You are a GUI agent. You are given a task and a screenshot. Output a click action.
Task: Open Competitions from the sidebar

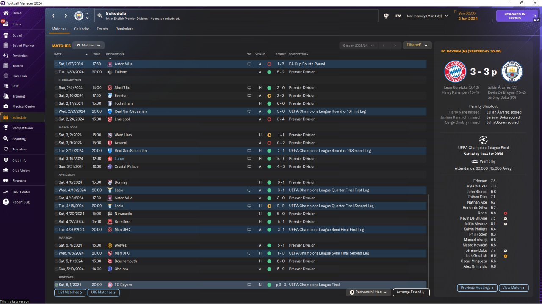22,128
